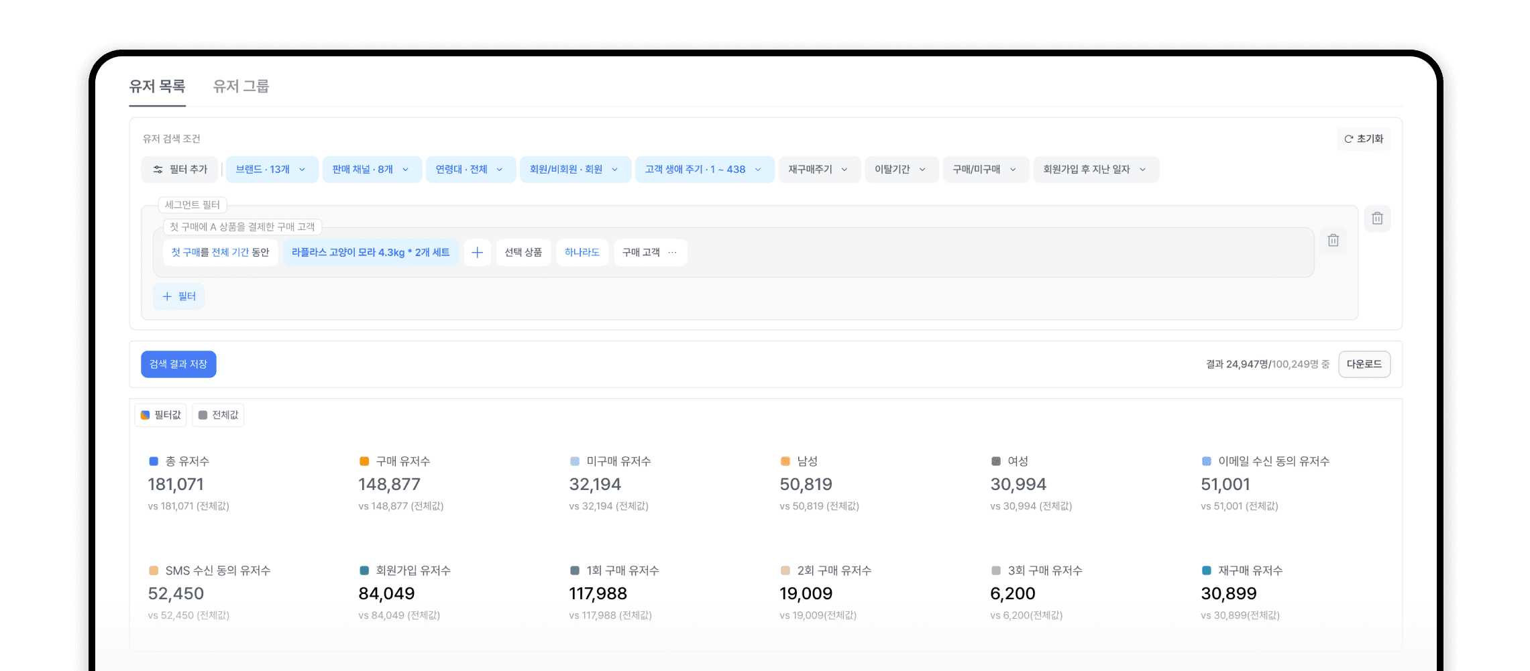
Task: Open the 구매 고객 ellipsis chip
Action: pyautogui.click(x=651, y=253)
